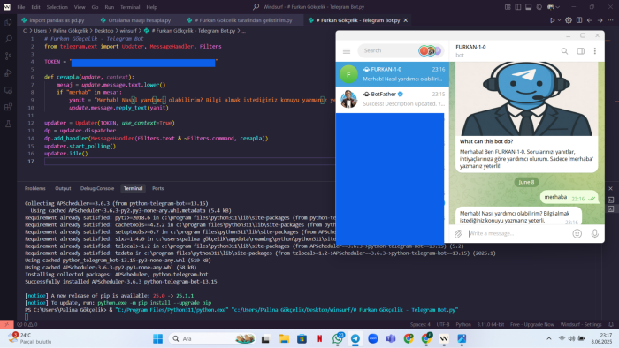Split the editor to the right

click(579, 20)
